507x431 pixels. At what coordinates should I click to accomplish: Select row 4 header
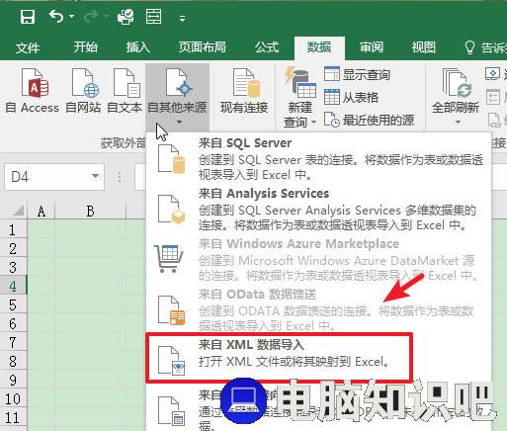[x=13, y=286]
